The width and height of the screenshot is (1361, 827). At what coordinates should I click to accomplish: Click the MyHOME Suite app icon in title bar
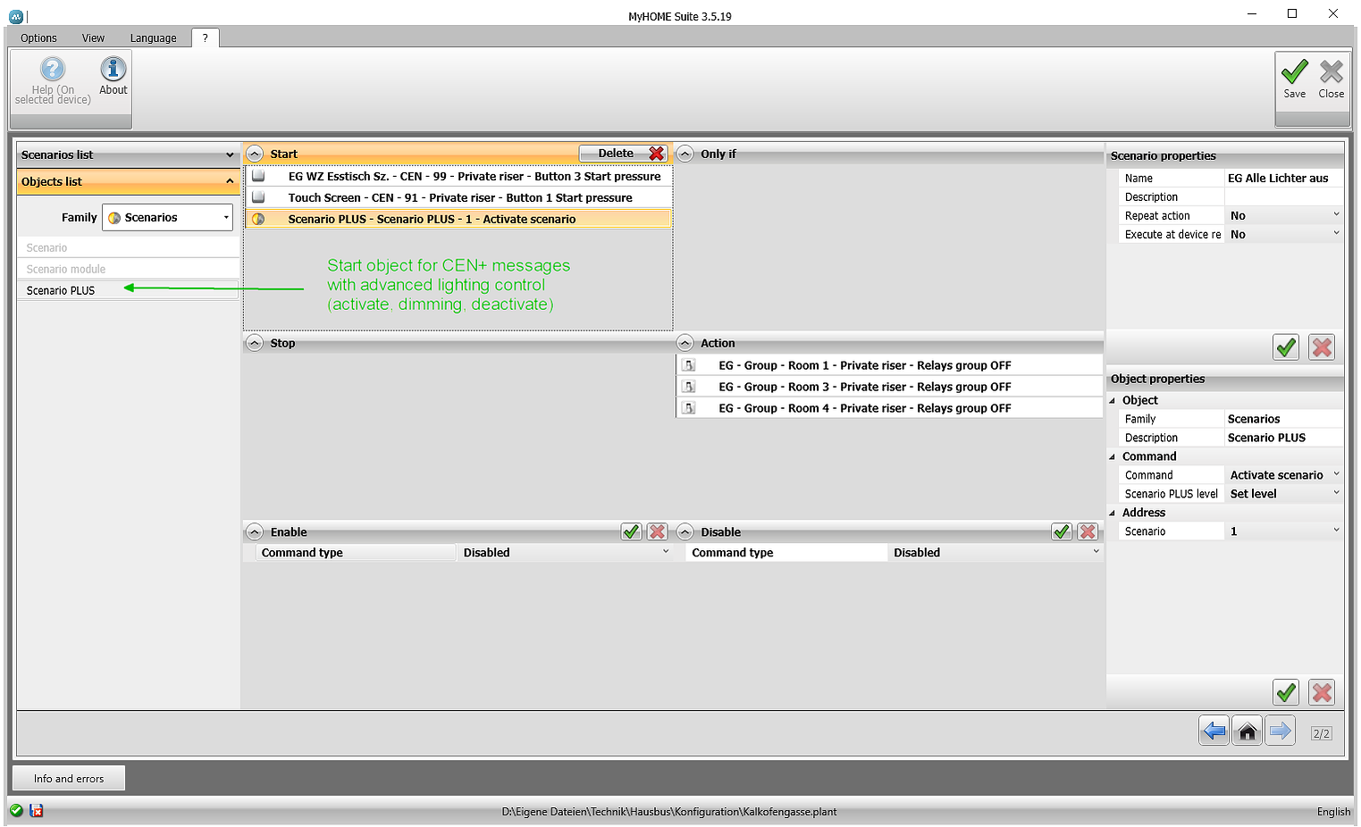tap(16, 16)
